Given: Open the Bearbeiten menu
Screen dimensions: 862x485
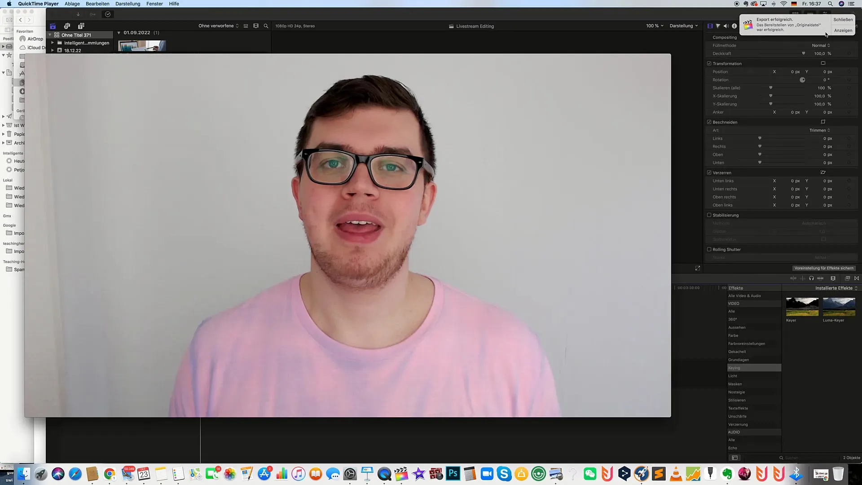Looking at the screenshot, I should tap(97, 4).
